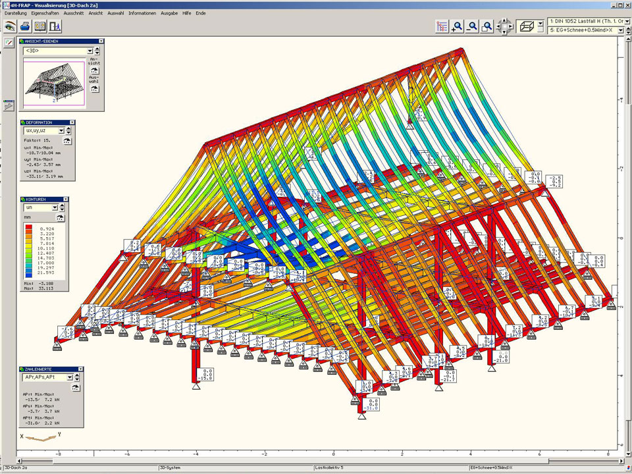Click the result tree list icon
The image size is (632, 474).
(442, 26)
